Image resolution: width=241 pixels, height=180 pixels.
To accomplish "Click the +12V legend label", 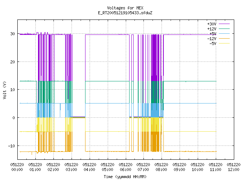I will click(x=212, y=29).
